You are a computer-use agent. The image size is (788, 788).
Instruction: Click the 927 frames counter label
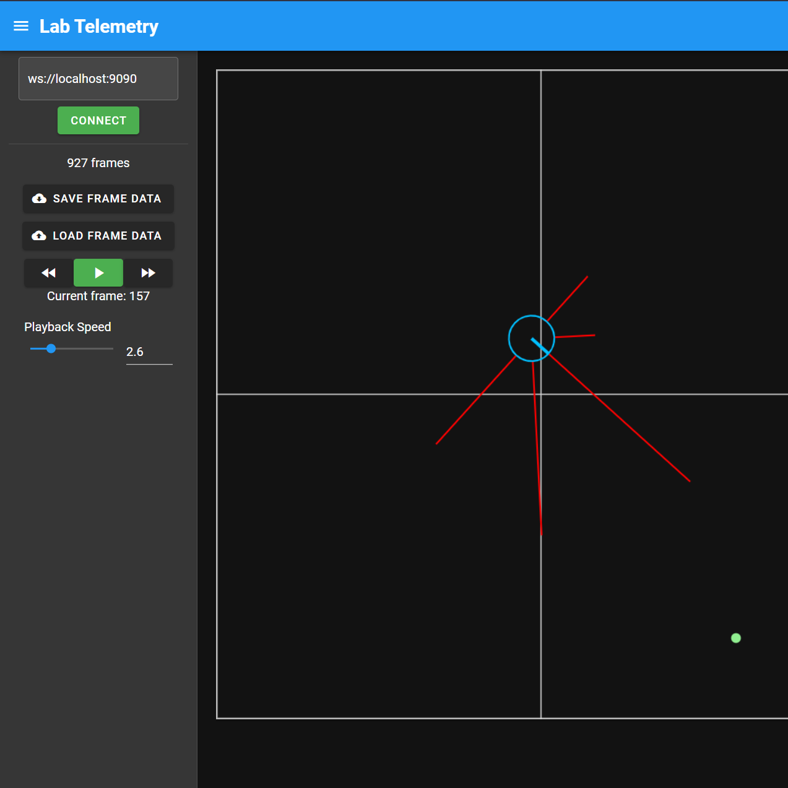pyautogui.click(x=98, y=162)
